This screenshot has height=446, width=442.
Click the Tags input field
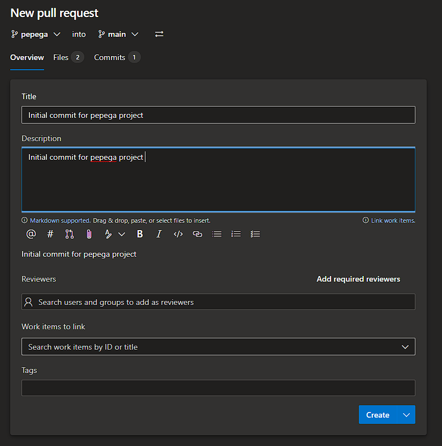point(218,388)
